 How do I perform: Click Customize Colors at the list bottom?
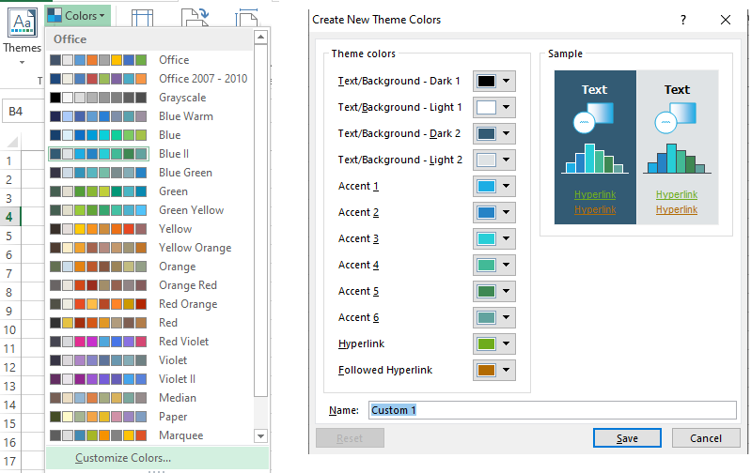point(123,458)
